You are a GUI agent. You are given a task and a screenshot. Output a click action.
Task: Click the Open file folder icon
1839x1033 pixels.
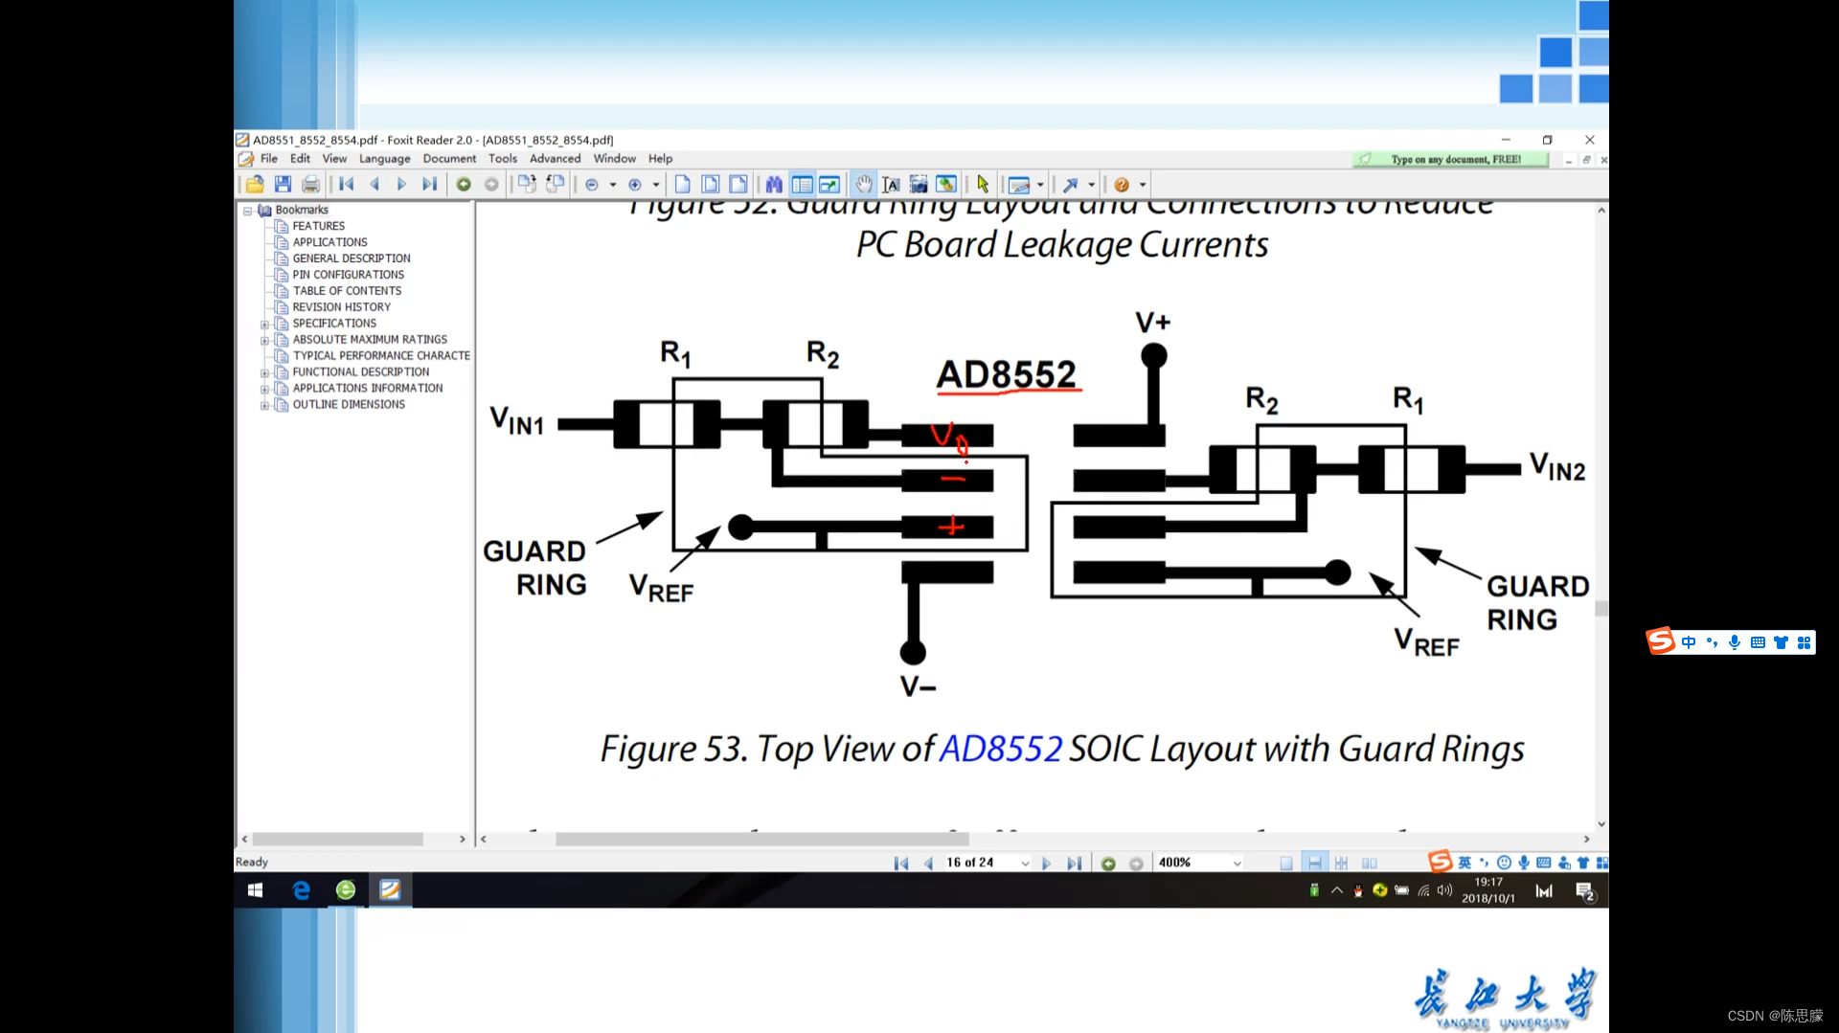coord(255,185)
